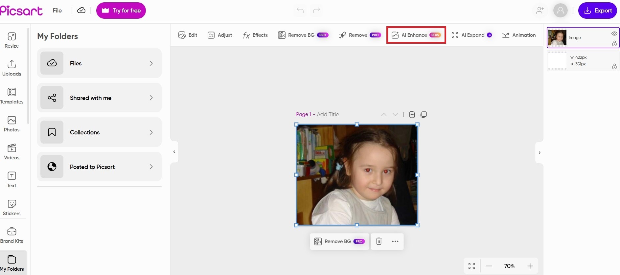Screen dimensions: 620x275
Task: Expand the Files folder
Action: (x=99, y=63)
